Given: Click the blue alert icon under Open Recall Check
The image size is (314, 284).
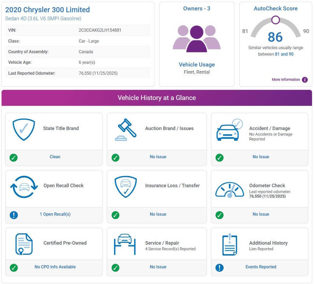Looking at the screenshot, I should click(x=14, y=215).
